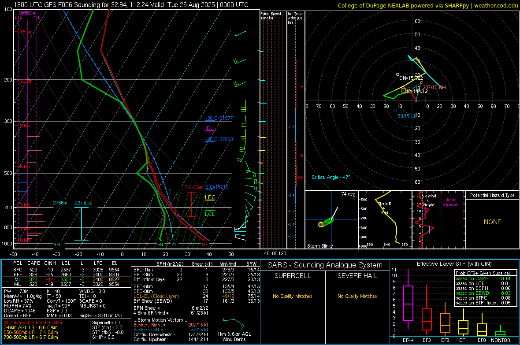Screen dimensions: 520x345
Task: Click the 'Effective Layer STP (with CIN)' title
Action: click(x=454, y=264)
